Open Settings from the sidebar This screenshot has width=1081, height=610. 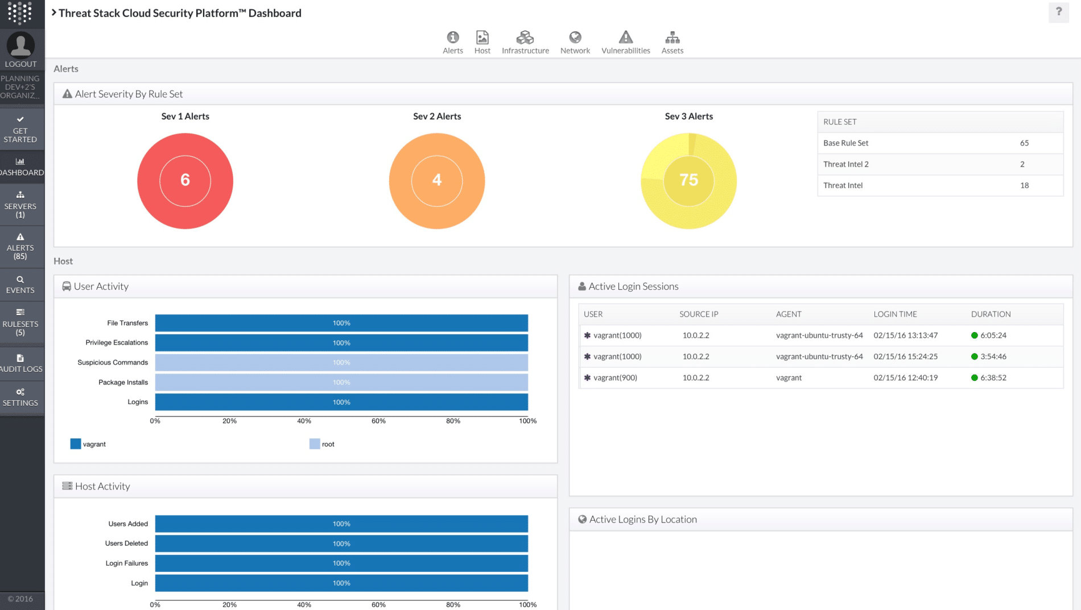[20, 397]
